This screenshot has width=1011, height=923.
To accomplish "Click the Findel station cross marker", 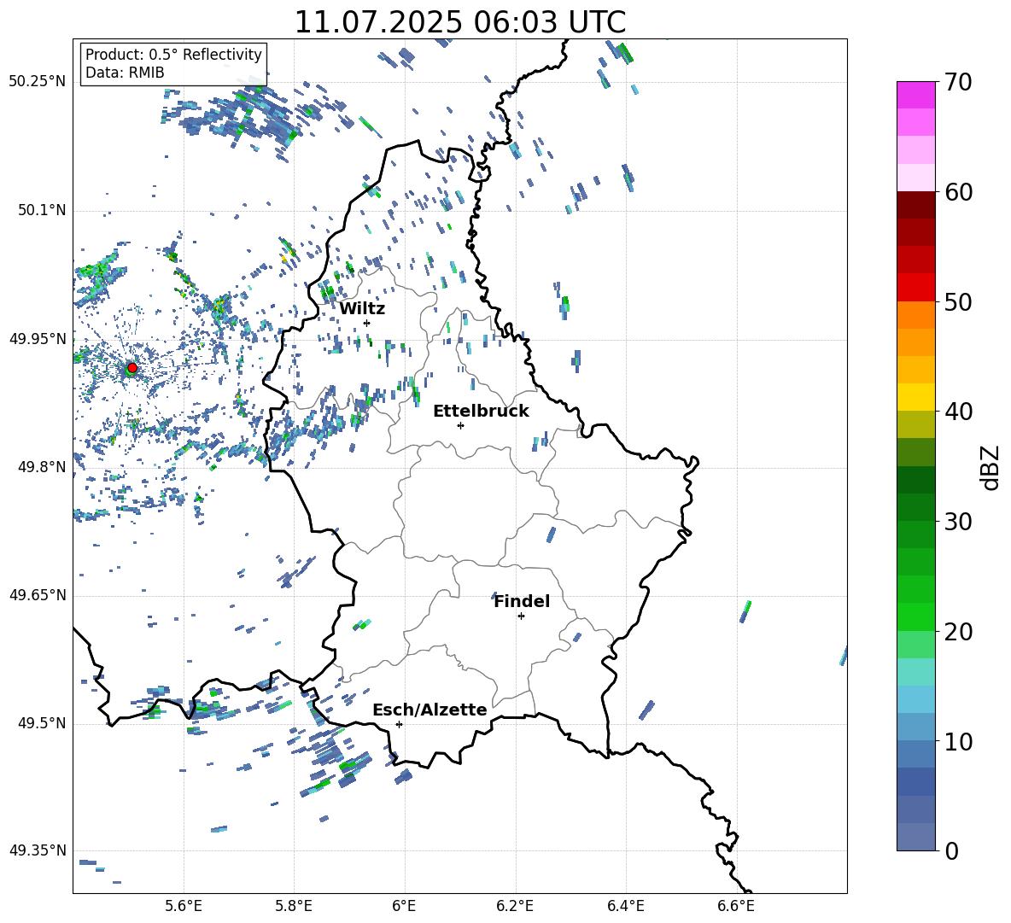I will (521, 616).
